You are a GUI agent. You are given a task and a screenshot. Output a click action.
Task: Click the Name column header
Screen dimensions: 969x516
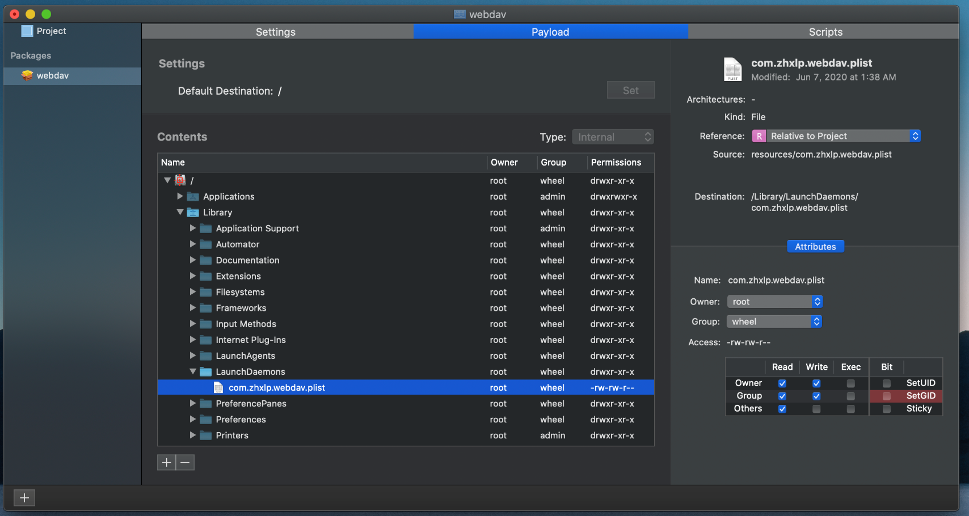point(322,162)
